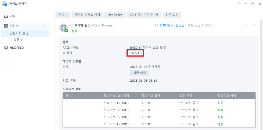263x130 pixels.
Task: Select the 드라이브 3 (HDD) row
Action: (159, 117)
